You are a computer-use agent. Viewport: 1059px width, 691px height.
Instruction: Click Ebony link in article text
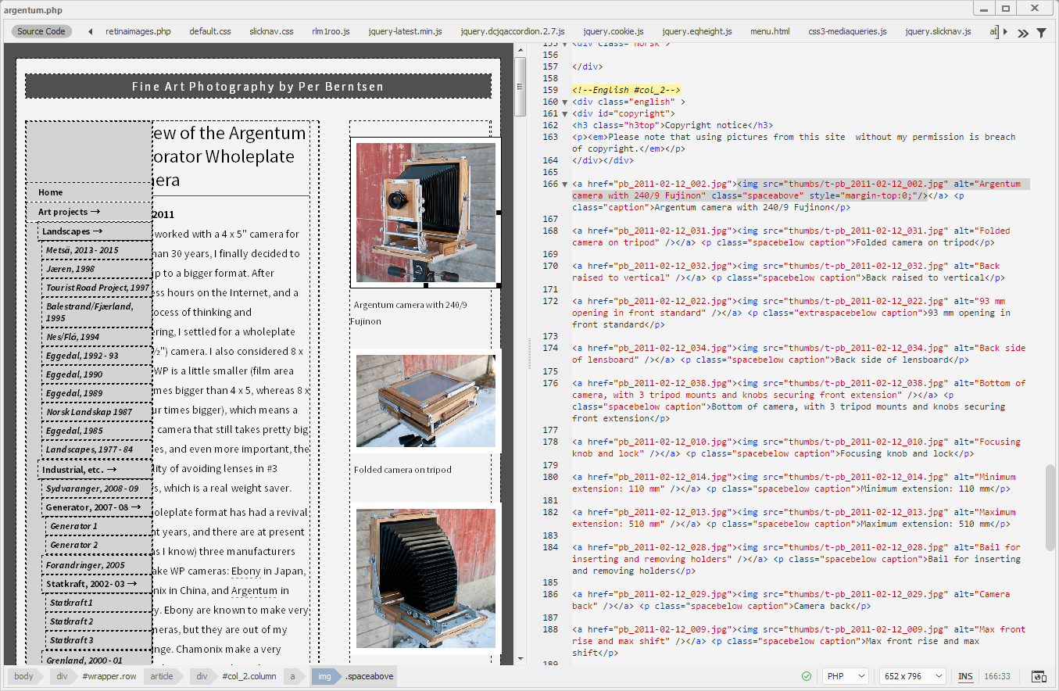click(245, 571)
